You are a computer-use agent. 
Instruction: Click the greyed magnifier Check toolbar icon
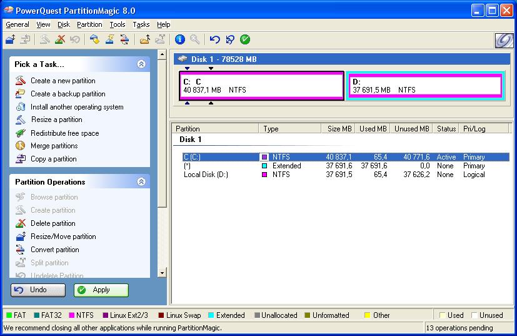[x=195, y=39]
